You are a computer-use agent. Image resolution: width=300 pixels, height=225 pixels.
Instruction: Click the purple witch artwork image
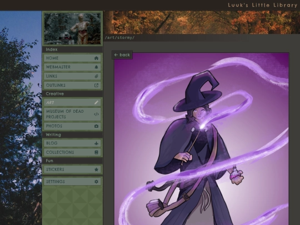point(201,139)
